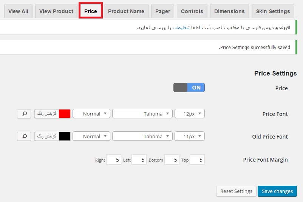The width and height of the screenshot is (303, 202).
Task: Click the Old Price Font magnifier icon
Action: point(24,136)
